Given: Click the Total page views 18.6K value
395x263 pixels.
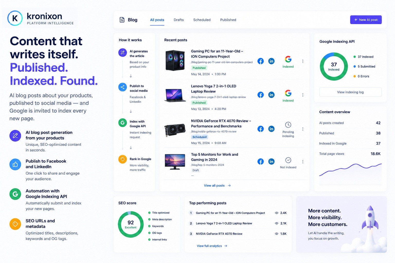Looking at the screenshot, I should click(x=375, y=154).
